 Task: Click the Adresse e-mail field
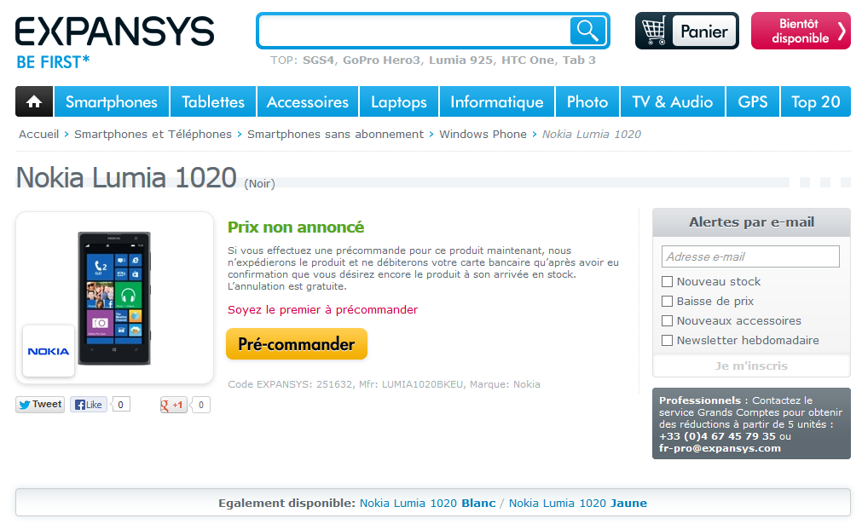750,256
